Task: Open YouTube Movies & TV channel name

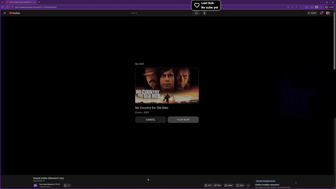Action: pos(48,184)
